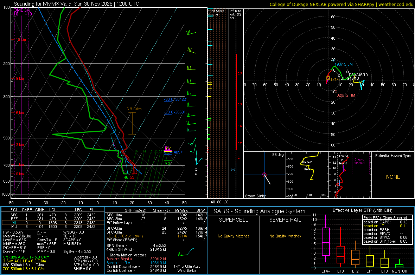Click the 'TEI = 13' value
This screenshot has height=275, width=415.
tap(70, 236)
